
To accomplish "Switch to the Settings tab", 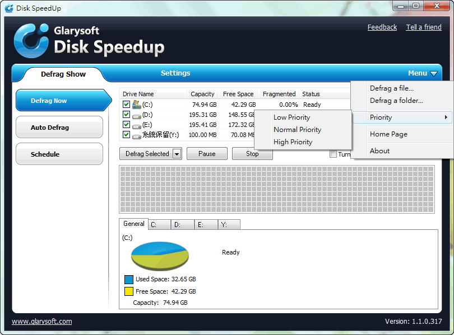I will click(x=175, y=73).
